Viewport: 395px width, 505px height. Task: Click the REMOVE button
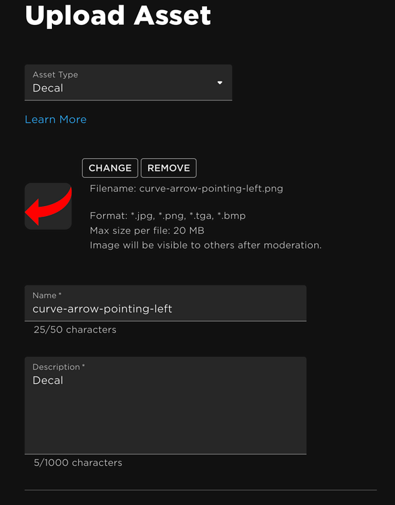coord(169,168)
